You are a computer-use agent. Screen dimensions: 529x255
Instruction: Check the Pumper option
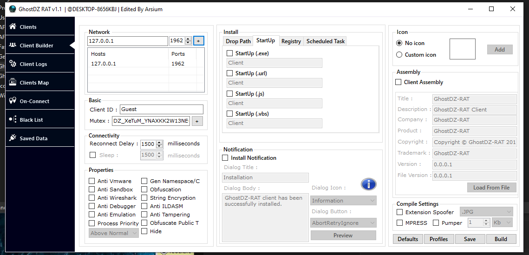click(436, 222)
